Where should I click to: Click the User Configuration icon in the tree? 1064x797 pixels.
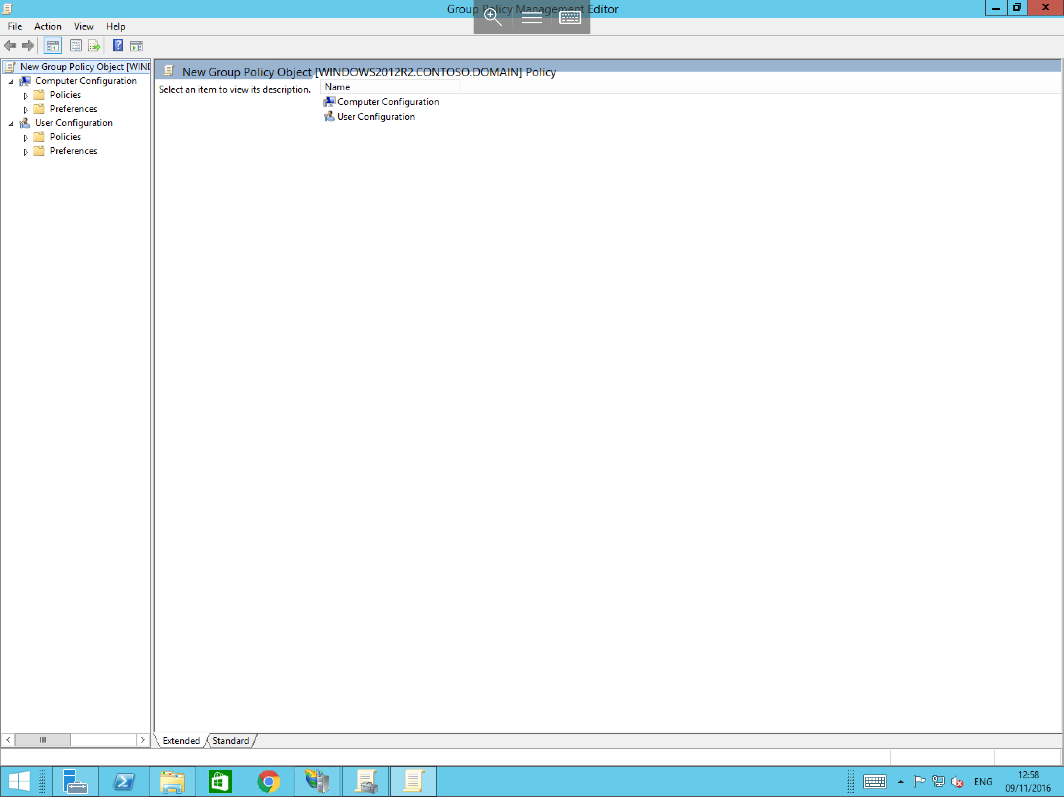click(25, 123)
